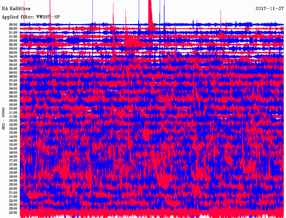Click the '17:30' time label

13,165
